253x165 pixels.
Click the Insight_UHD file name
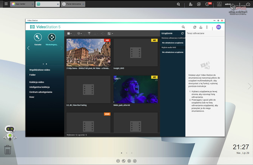click(119, 68)
